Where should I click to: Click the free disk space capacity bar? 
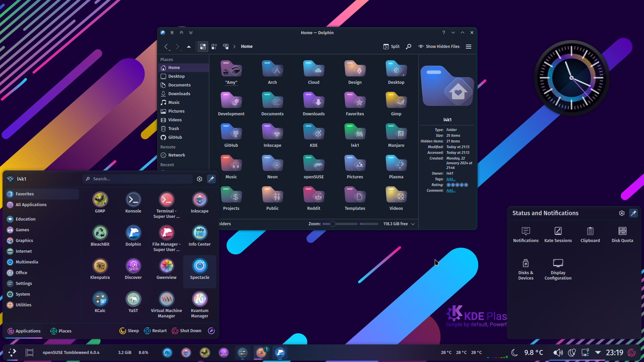coord(369,224)
